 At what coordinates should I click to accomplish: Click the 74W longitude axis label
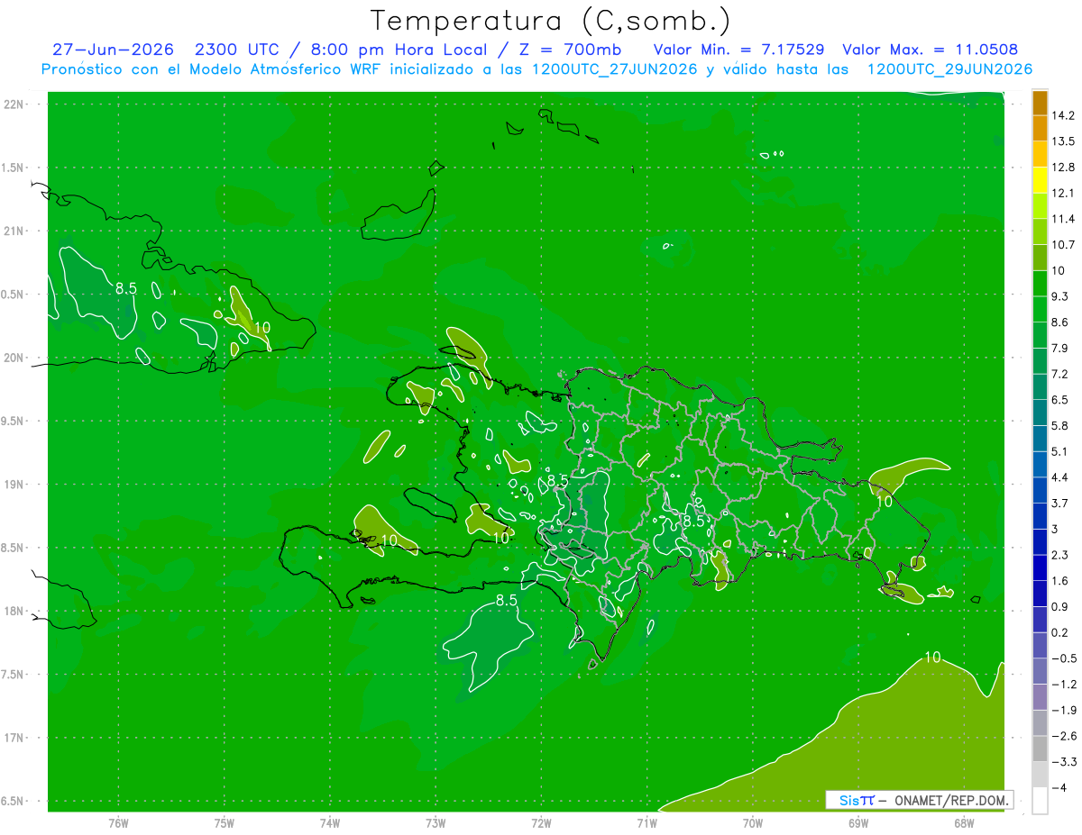point(329,822)
